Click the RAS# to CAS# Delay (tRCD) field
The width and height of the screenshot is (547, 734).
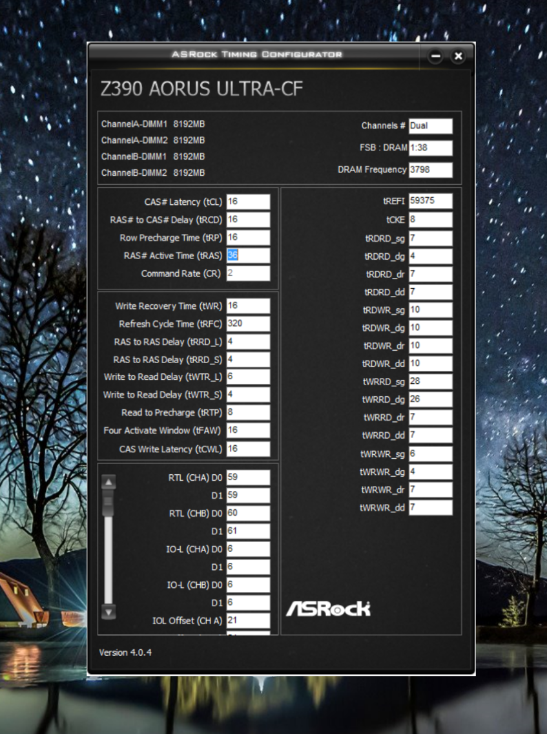point(248,220)
